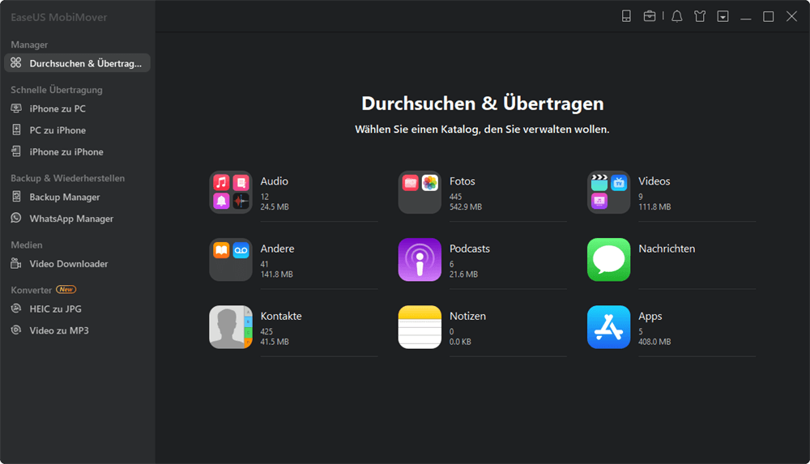Screen dimensions: 810x464
Task: Click the 41.5 MB Kontakte size text
Action: [275, 342]
